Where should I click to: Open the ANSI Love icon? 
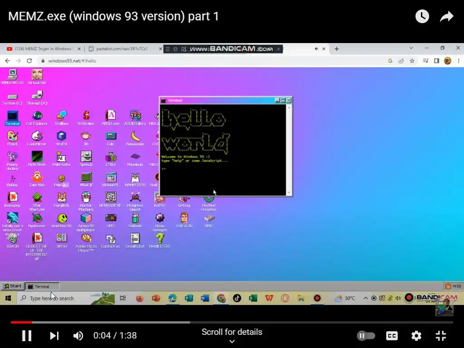coord(111,118)
